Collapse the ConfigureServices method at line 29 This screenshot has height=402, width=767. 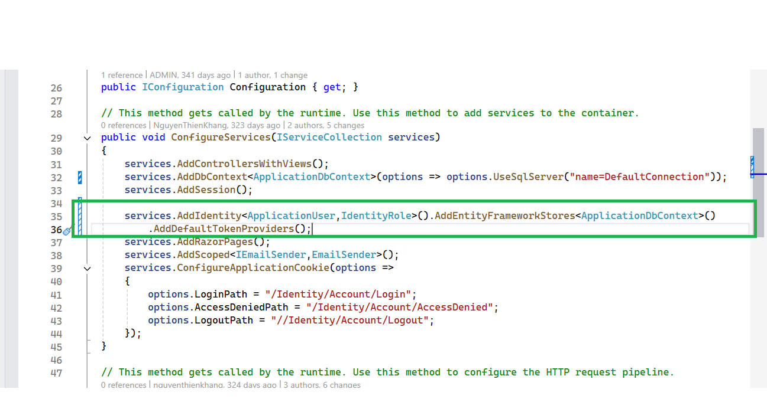coord(88,138)
